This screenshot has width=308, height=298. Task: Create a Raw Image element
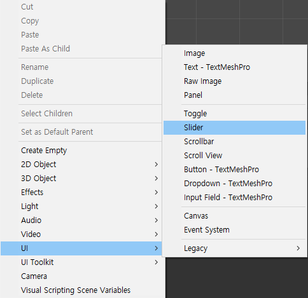[234, 81]
